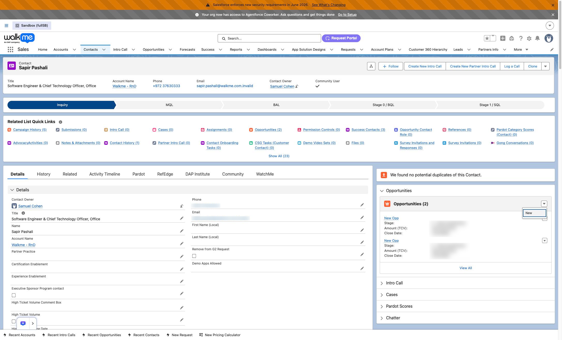Click the Account Name edit pencil
The image size is (562, 340).
(182, 244)
